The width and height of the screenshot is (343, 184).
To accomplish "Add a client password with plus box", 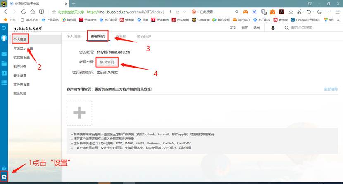I will click(x=79, y=112).
